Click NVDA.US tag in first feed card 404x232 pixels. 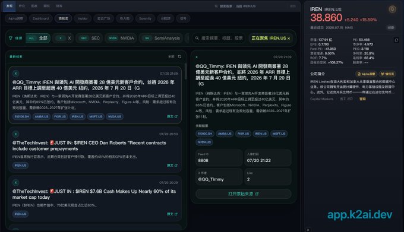[115, 116]
